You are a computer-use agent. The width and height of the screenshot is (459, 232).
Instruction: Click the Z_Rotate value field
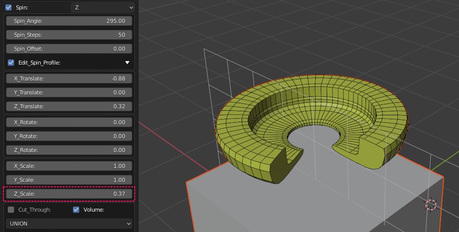(69, 150)
